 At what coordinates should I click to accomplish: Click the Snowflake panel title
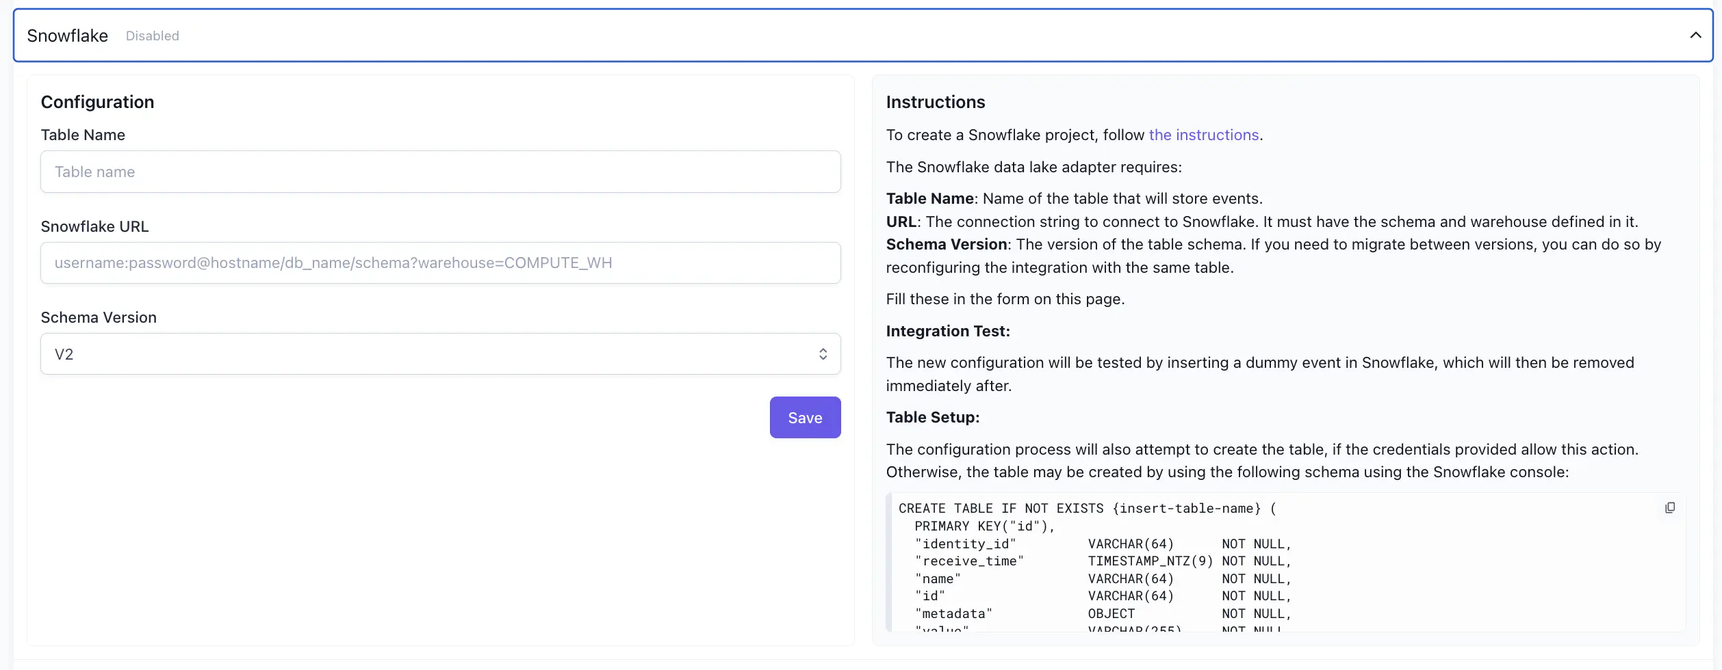66,35
